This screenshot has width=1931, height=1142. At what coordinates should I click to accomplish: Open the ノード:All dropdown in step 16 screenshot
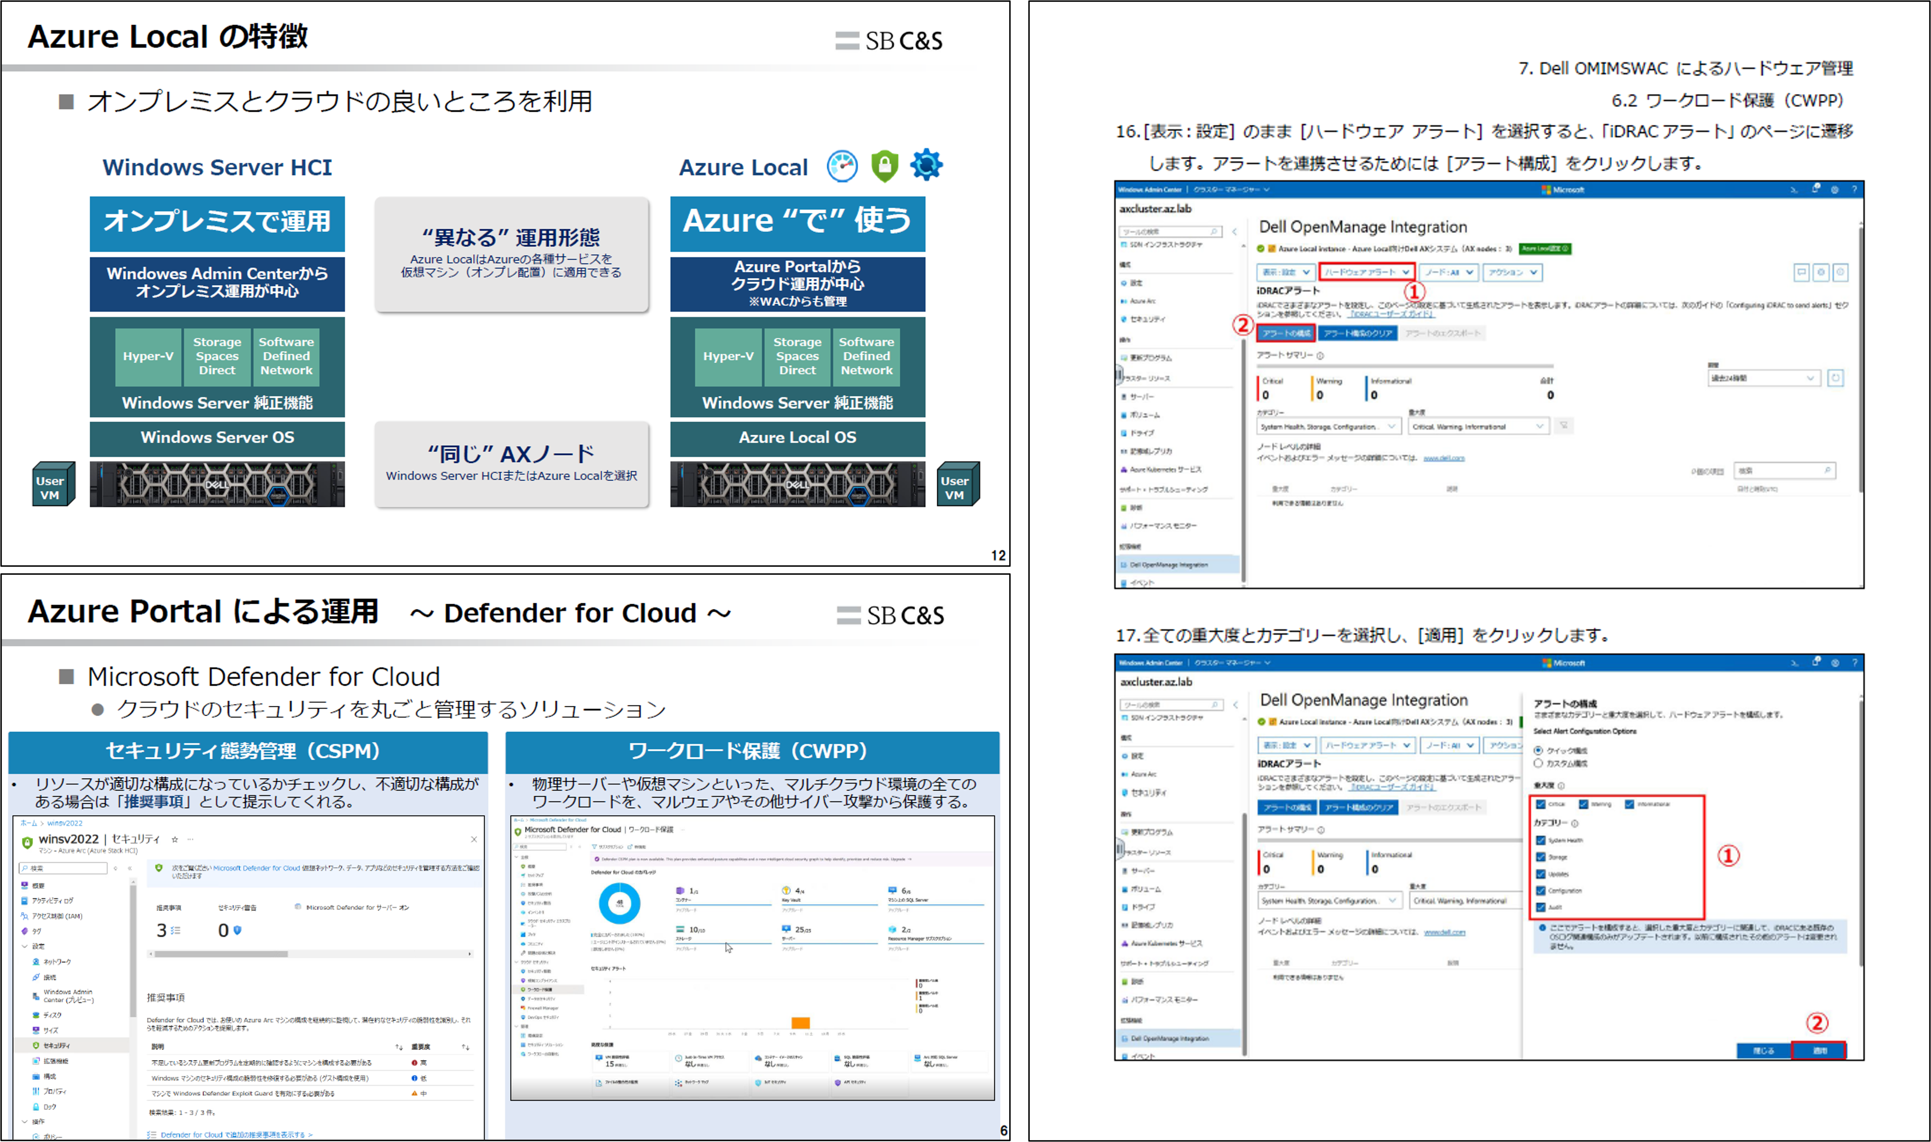[1449, 272]
